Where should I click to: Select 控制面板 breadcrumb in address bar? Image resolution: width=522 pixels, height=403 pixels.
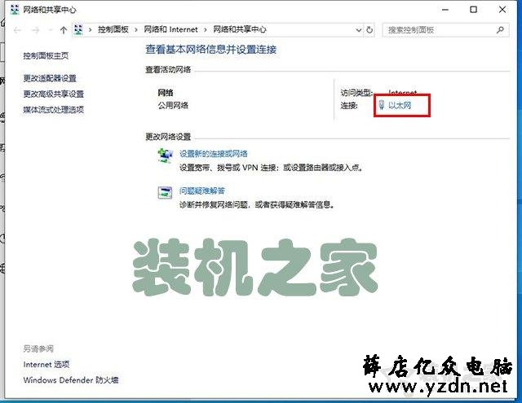113,29
